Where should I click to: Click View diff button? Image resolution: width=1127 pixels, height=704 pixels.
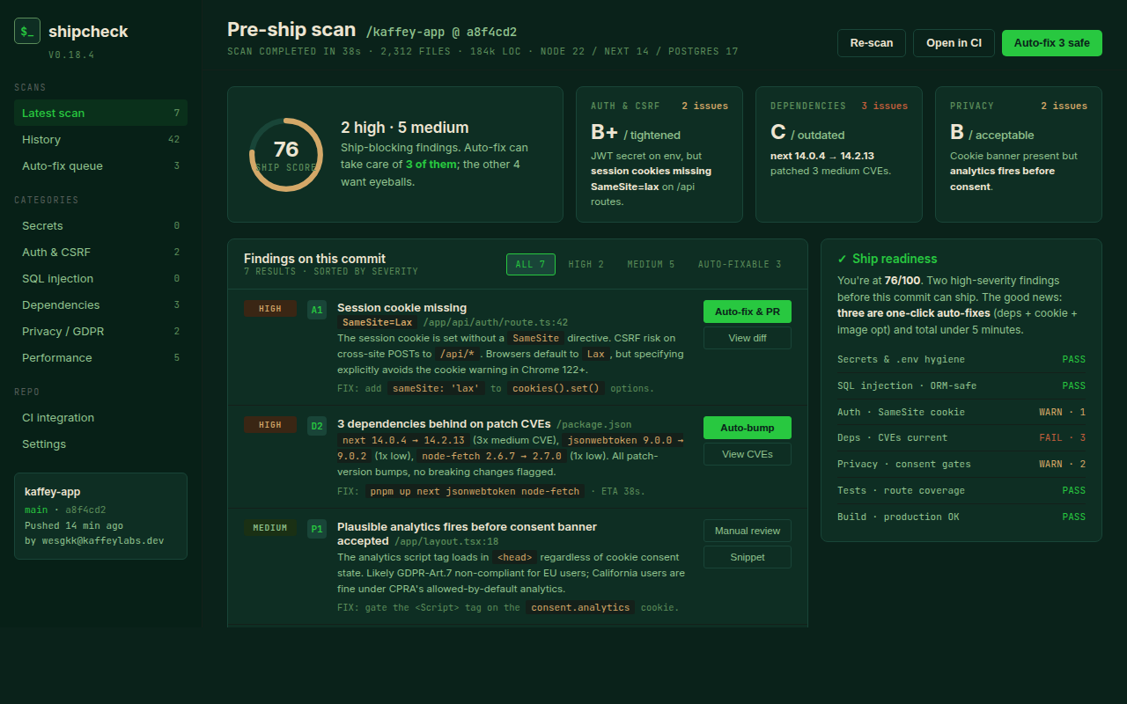(748, 338)
